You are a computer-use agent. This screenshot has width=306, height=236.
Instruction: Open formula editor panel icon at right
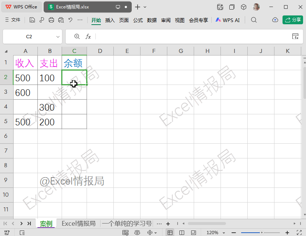(295, 36)
